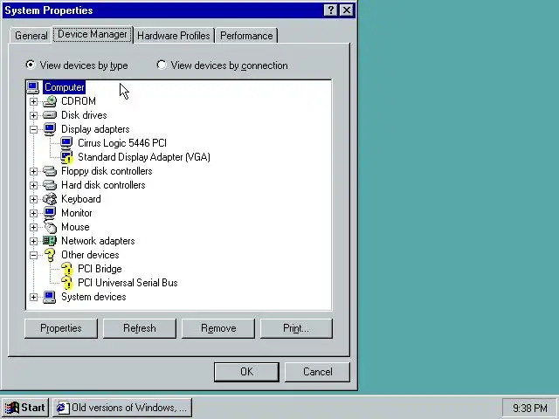Select the Other devices label
This screenshot has width=559, height=419.
click(x=90, y=255)
